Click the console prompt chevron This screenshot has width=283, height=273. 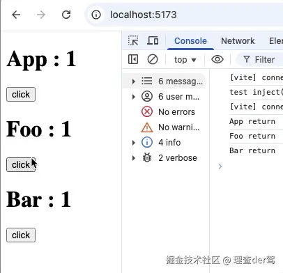click(x=220, y=166)
